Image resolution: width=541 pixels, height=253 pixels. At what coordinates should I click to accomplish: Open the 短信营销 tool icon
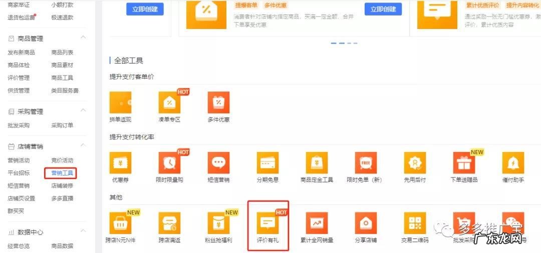pyautogui.click(x=218, y=162)
